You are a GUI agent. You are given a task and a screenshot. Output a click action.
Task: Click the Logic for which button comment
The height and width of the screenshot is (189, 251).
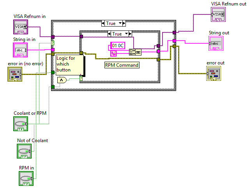tap(70, 65)
